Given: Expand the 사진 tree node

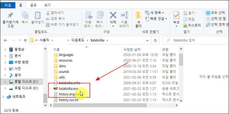Looking at the screenshot, I should tap(5, 69).
